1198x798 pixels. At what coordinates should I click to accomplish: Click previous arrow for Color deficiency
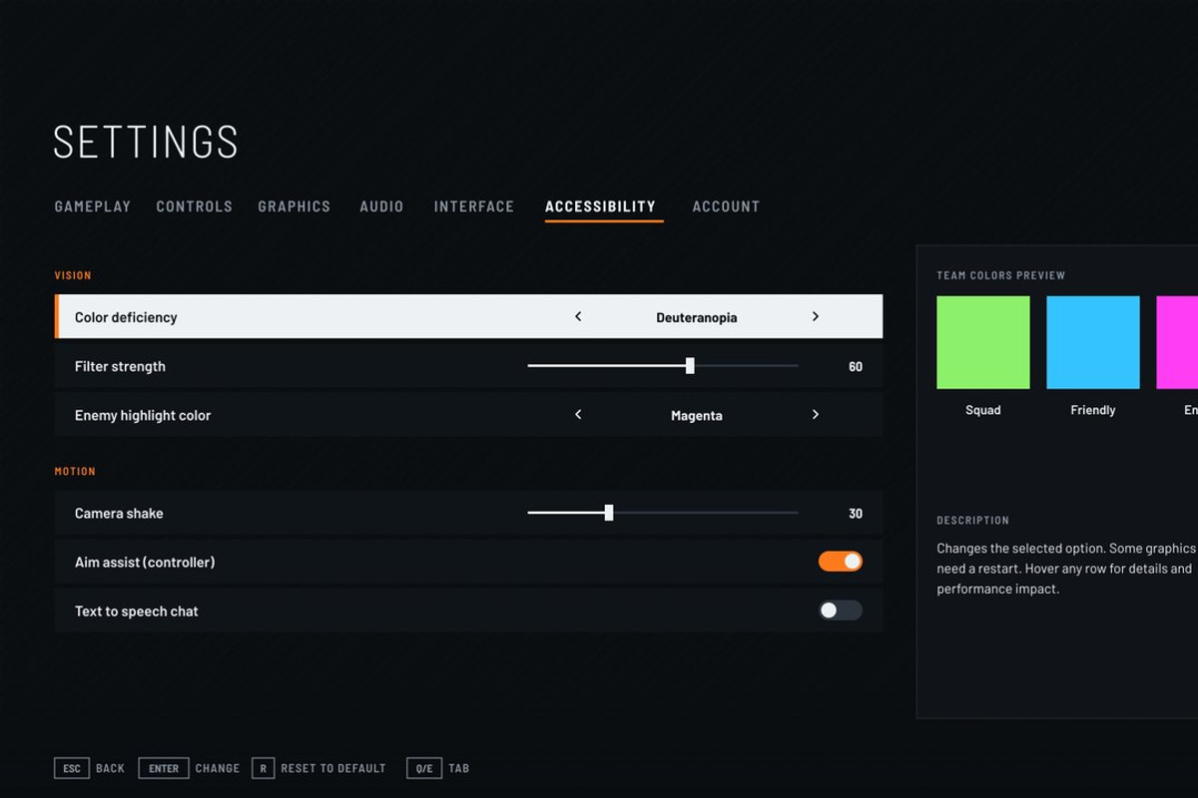click(578, 316)
